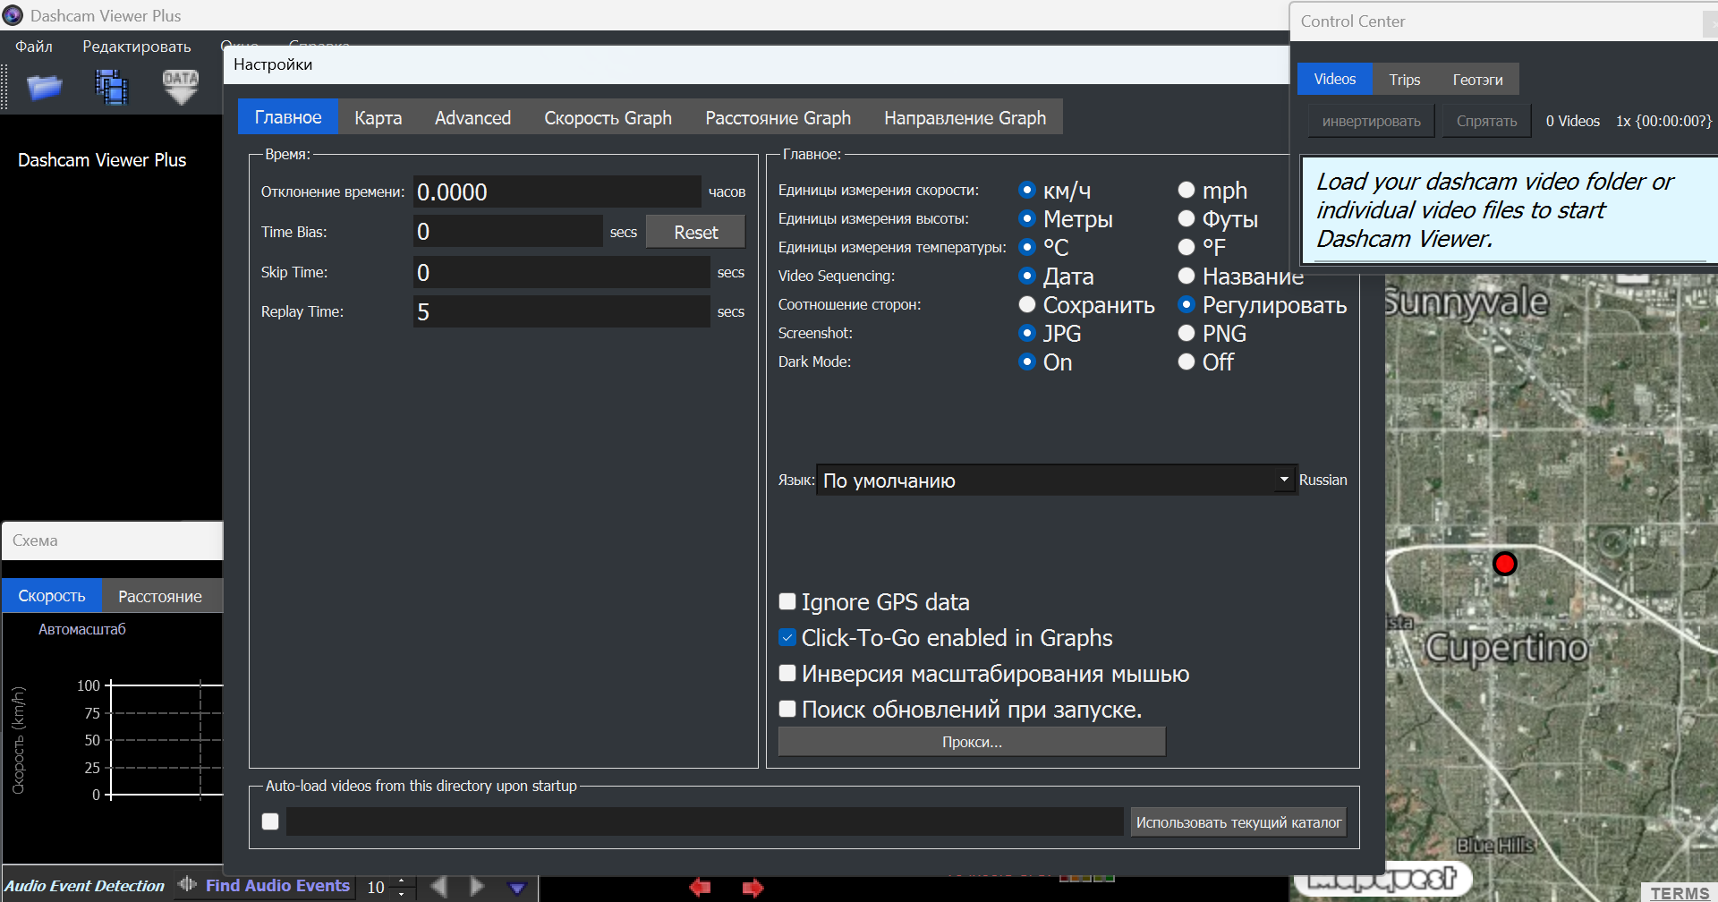
Task: Click the Time Bias input field
Action: 507,232
